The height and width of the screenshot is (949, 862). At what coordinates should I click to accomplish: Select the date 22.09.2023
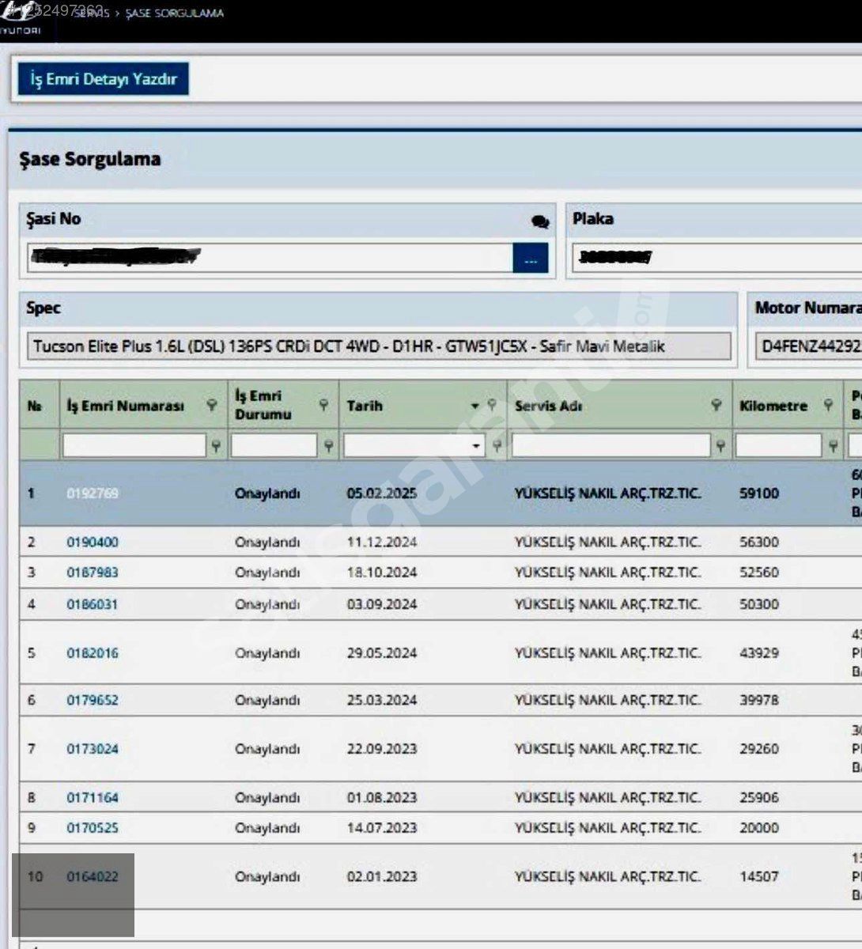[x=382, y=749]
